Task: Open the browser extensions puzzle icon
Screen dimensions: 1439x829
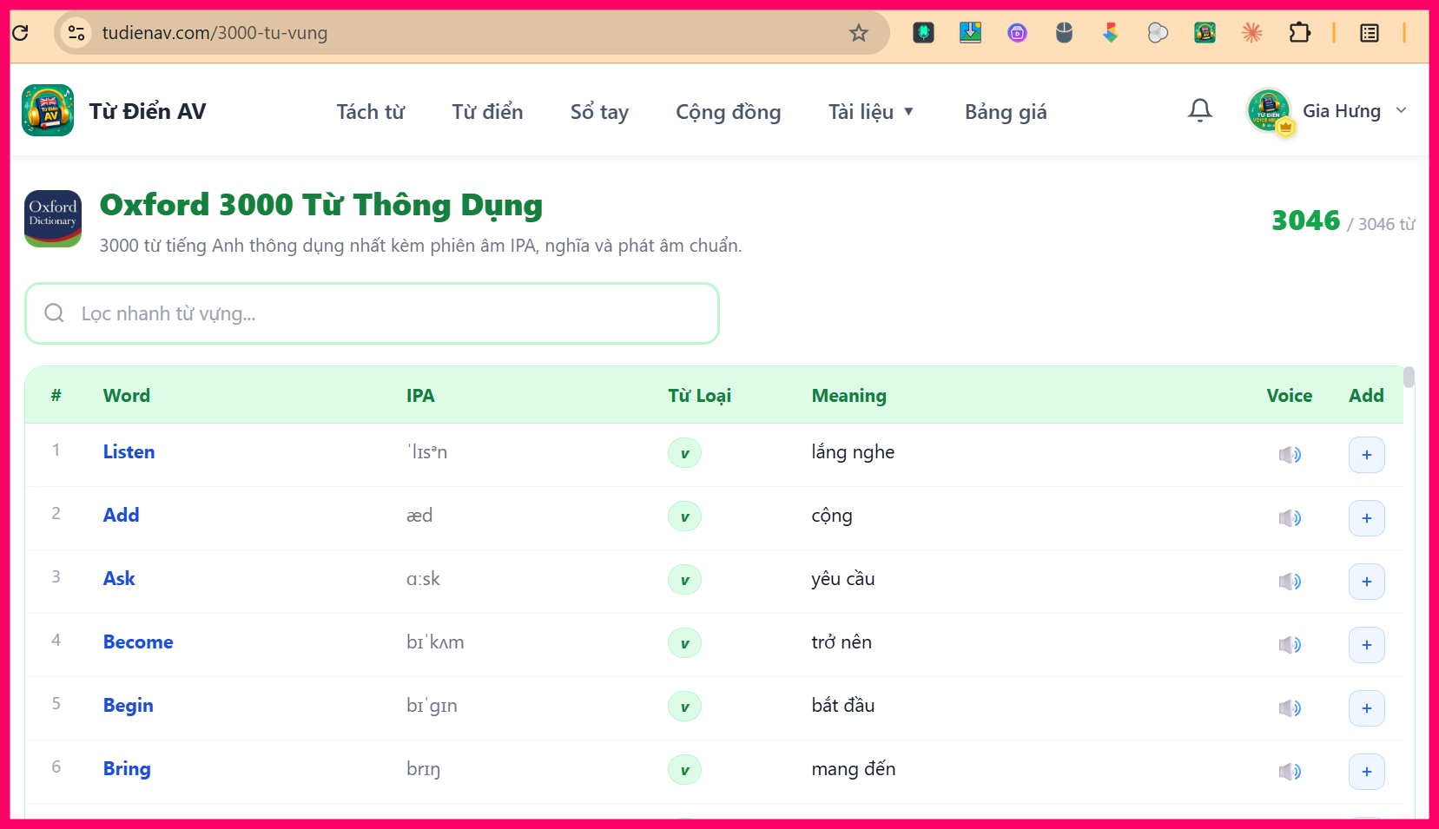Action: (1299, 33)
